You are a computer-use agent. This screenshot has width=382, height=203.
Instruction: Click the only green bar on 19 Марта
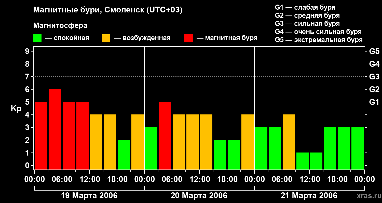click(124, 155)
